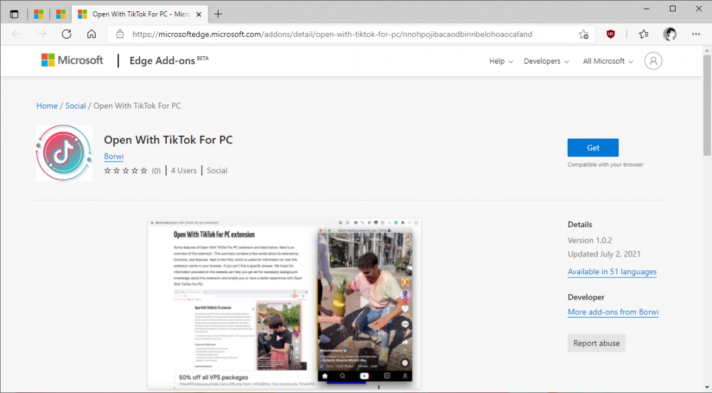712x393 pixels.
Task: Click the TikTok extension logo
Action: (64, 153)
